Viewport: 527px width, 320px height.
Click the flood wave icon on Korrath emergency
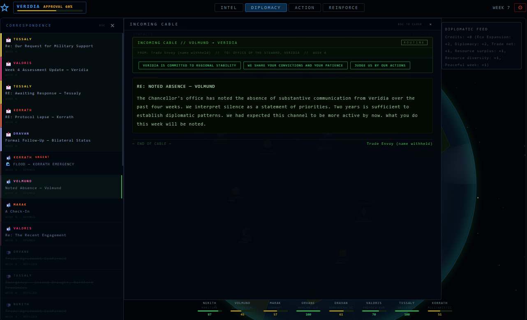[8, 164]
